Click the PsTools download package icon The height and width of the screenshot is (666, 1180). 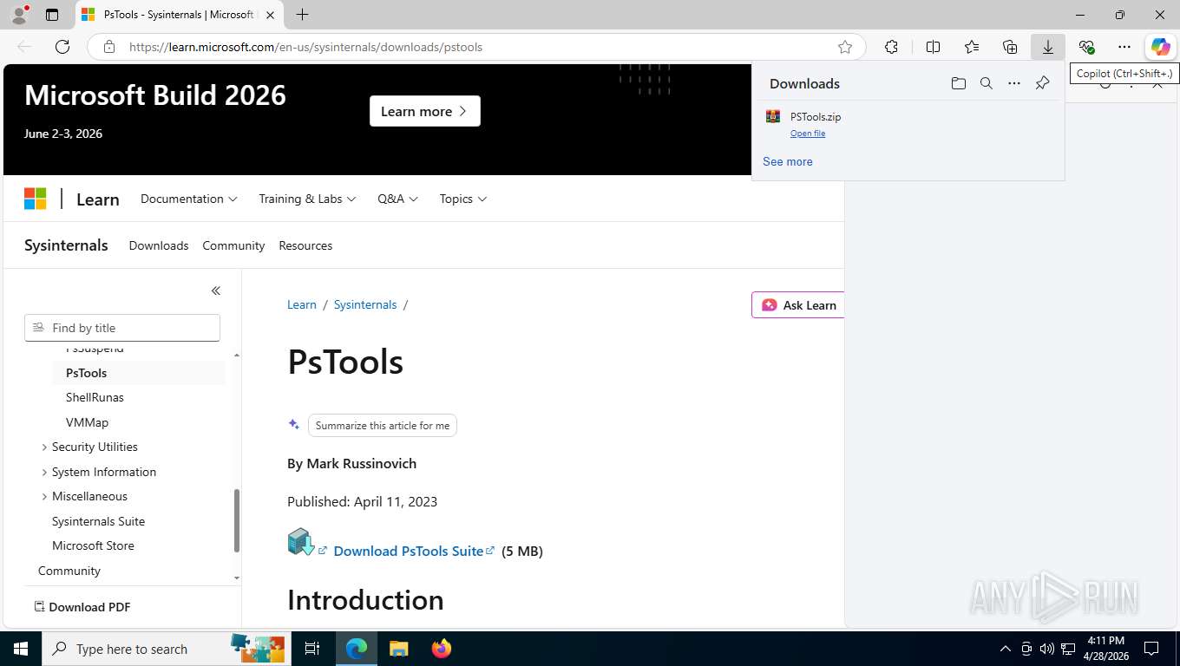[300, 542]
